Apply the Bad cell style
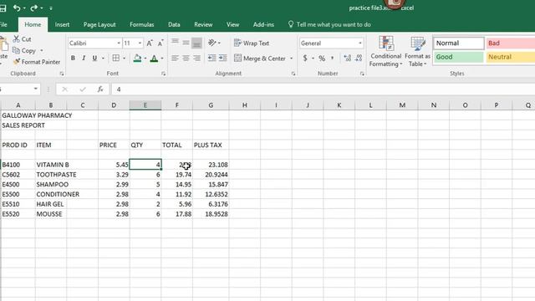Viewport: 535px width, 301px height. tap(511, 43)
